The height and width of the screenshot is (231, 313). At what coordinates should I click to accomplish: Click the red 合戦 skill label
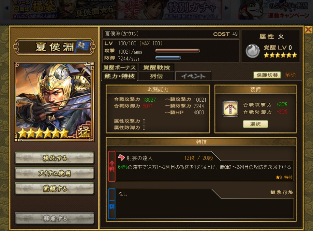point(112,166)
